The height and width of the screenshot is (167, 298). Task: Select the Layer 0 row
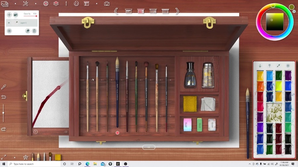tap(22, 23)
